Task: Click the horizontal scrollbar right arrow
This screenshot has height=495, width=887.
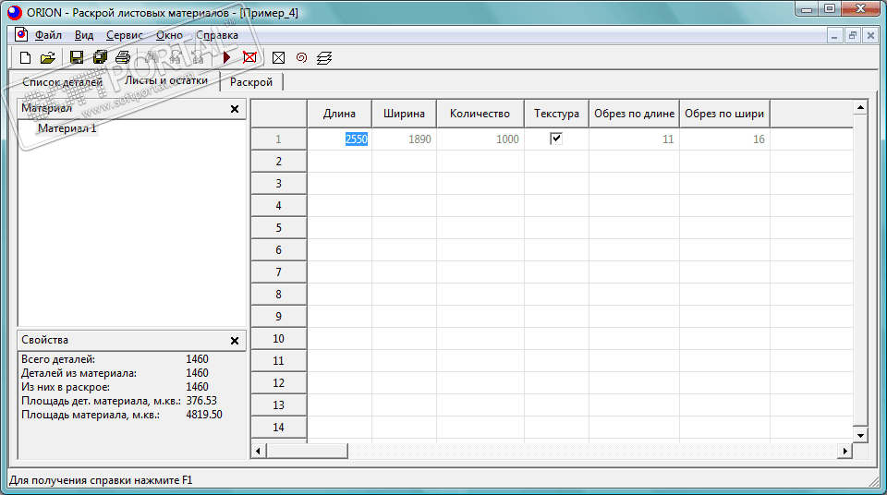Action: coord(845,451)
